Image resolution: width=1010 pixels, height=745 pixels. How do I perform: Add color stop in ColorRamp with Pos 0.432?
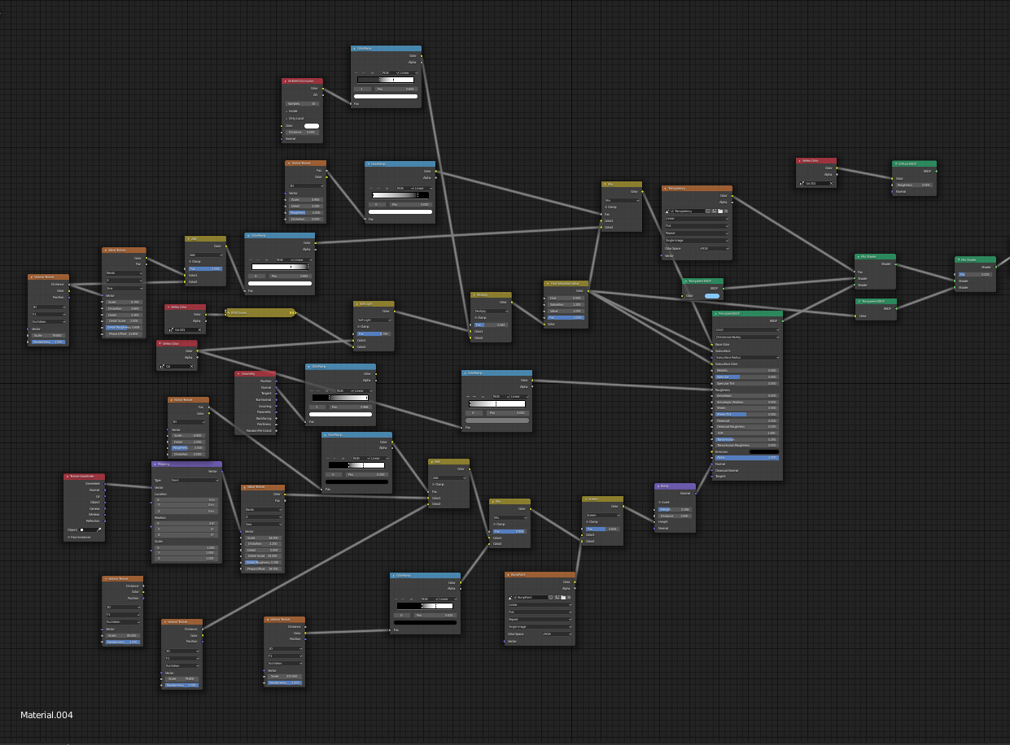pos(396,599)
